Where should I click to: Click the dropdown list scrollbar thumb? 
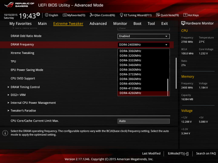click(x=168, y=87)
